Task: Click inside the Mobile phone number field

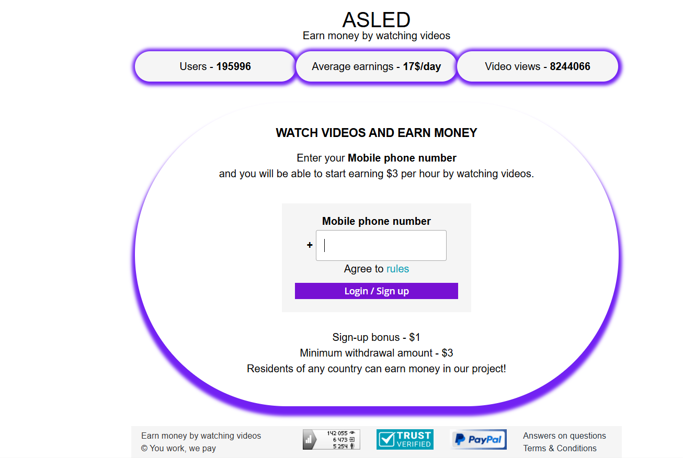Action: click(381, 245)
